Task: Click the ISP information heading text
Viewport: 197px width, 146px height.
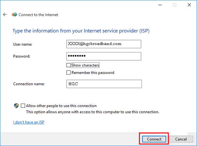Action: [x=81, y=31]
